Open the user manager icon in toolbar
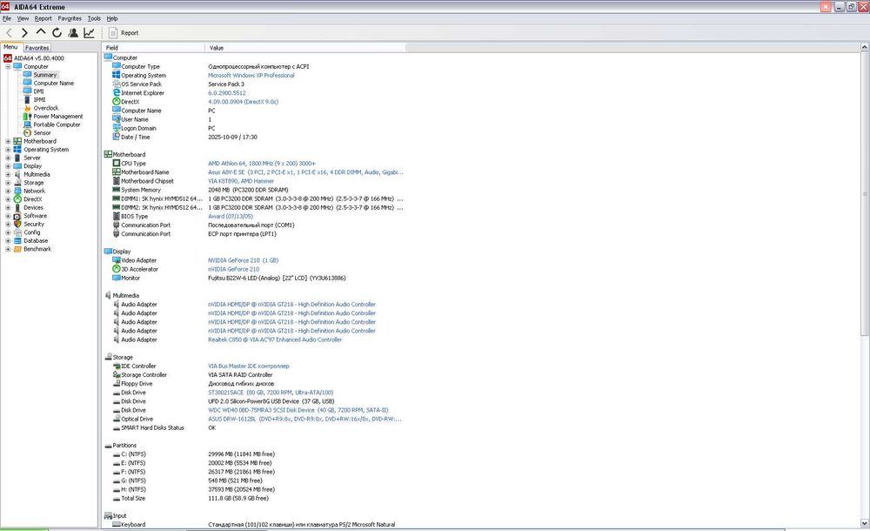Image resolution: width=870 pixels, height=531 pixels. coord(73,33)
